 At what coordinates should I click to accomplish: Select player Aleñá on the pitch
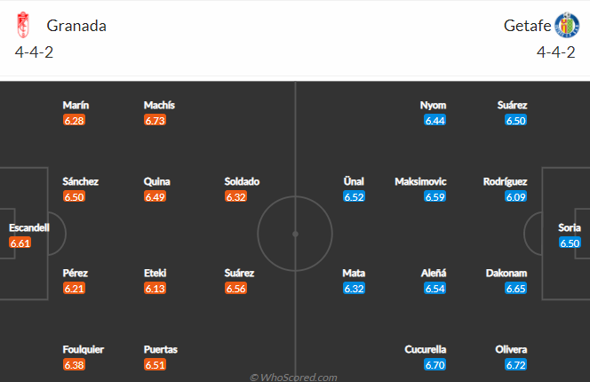click(434, 273)
